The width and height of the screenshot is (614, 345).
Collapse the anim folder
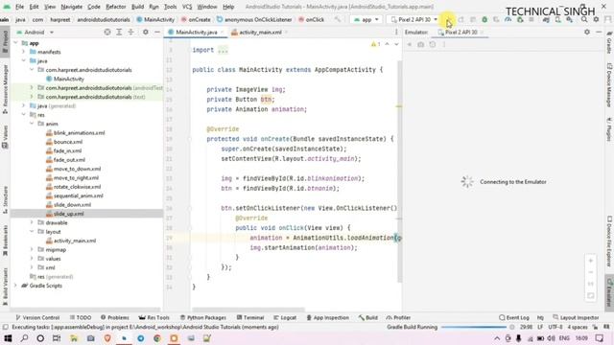(x=32, y=124)
